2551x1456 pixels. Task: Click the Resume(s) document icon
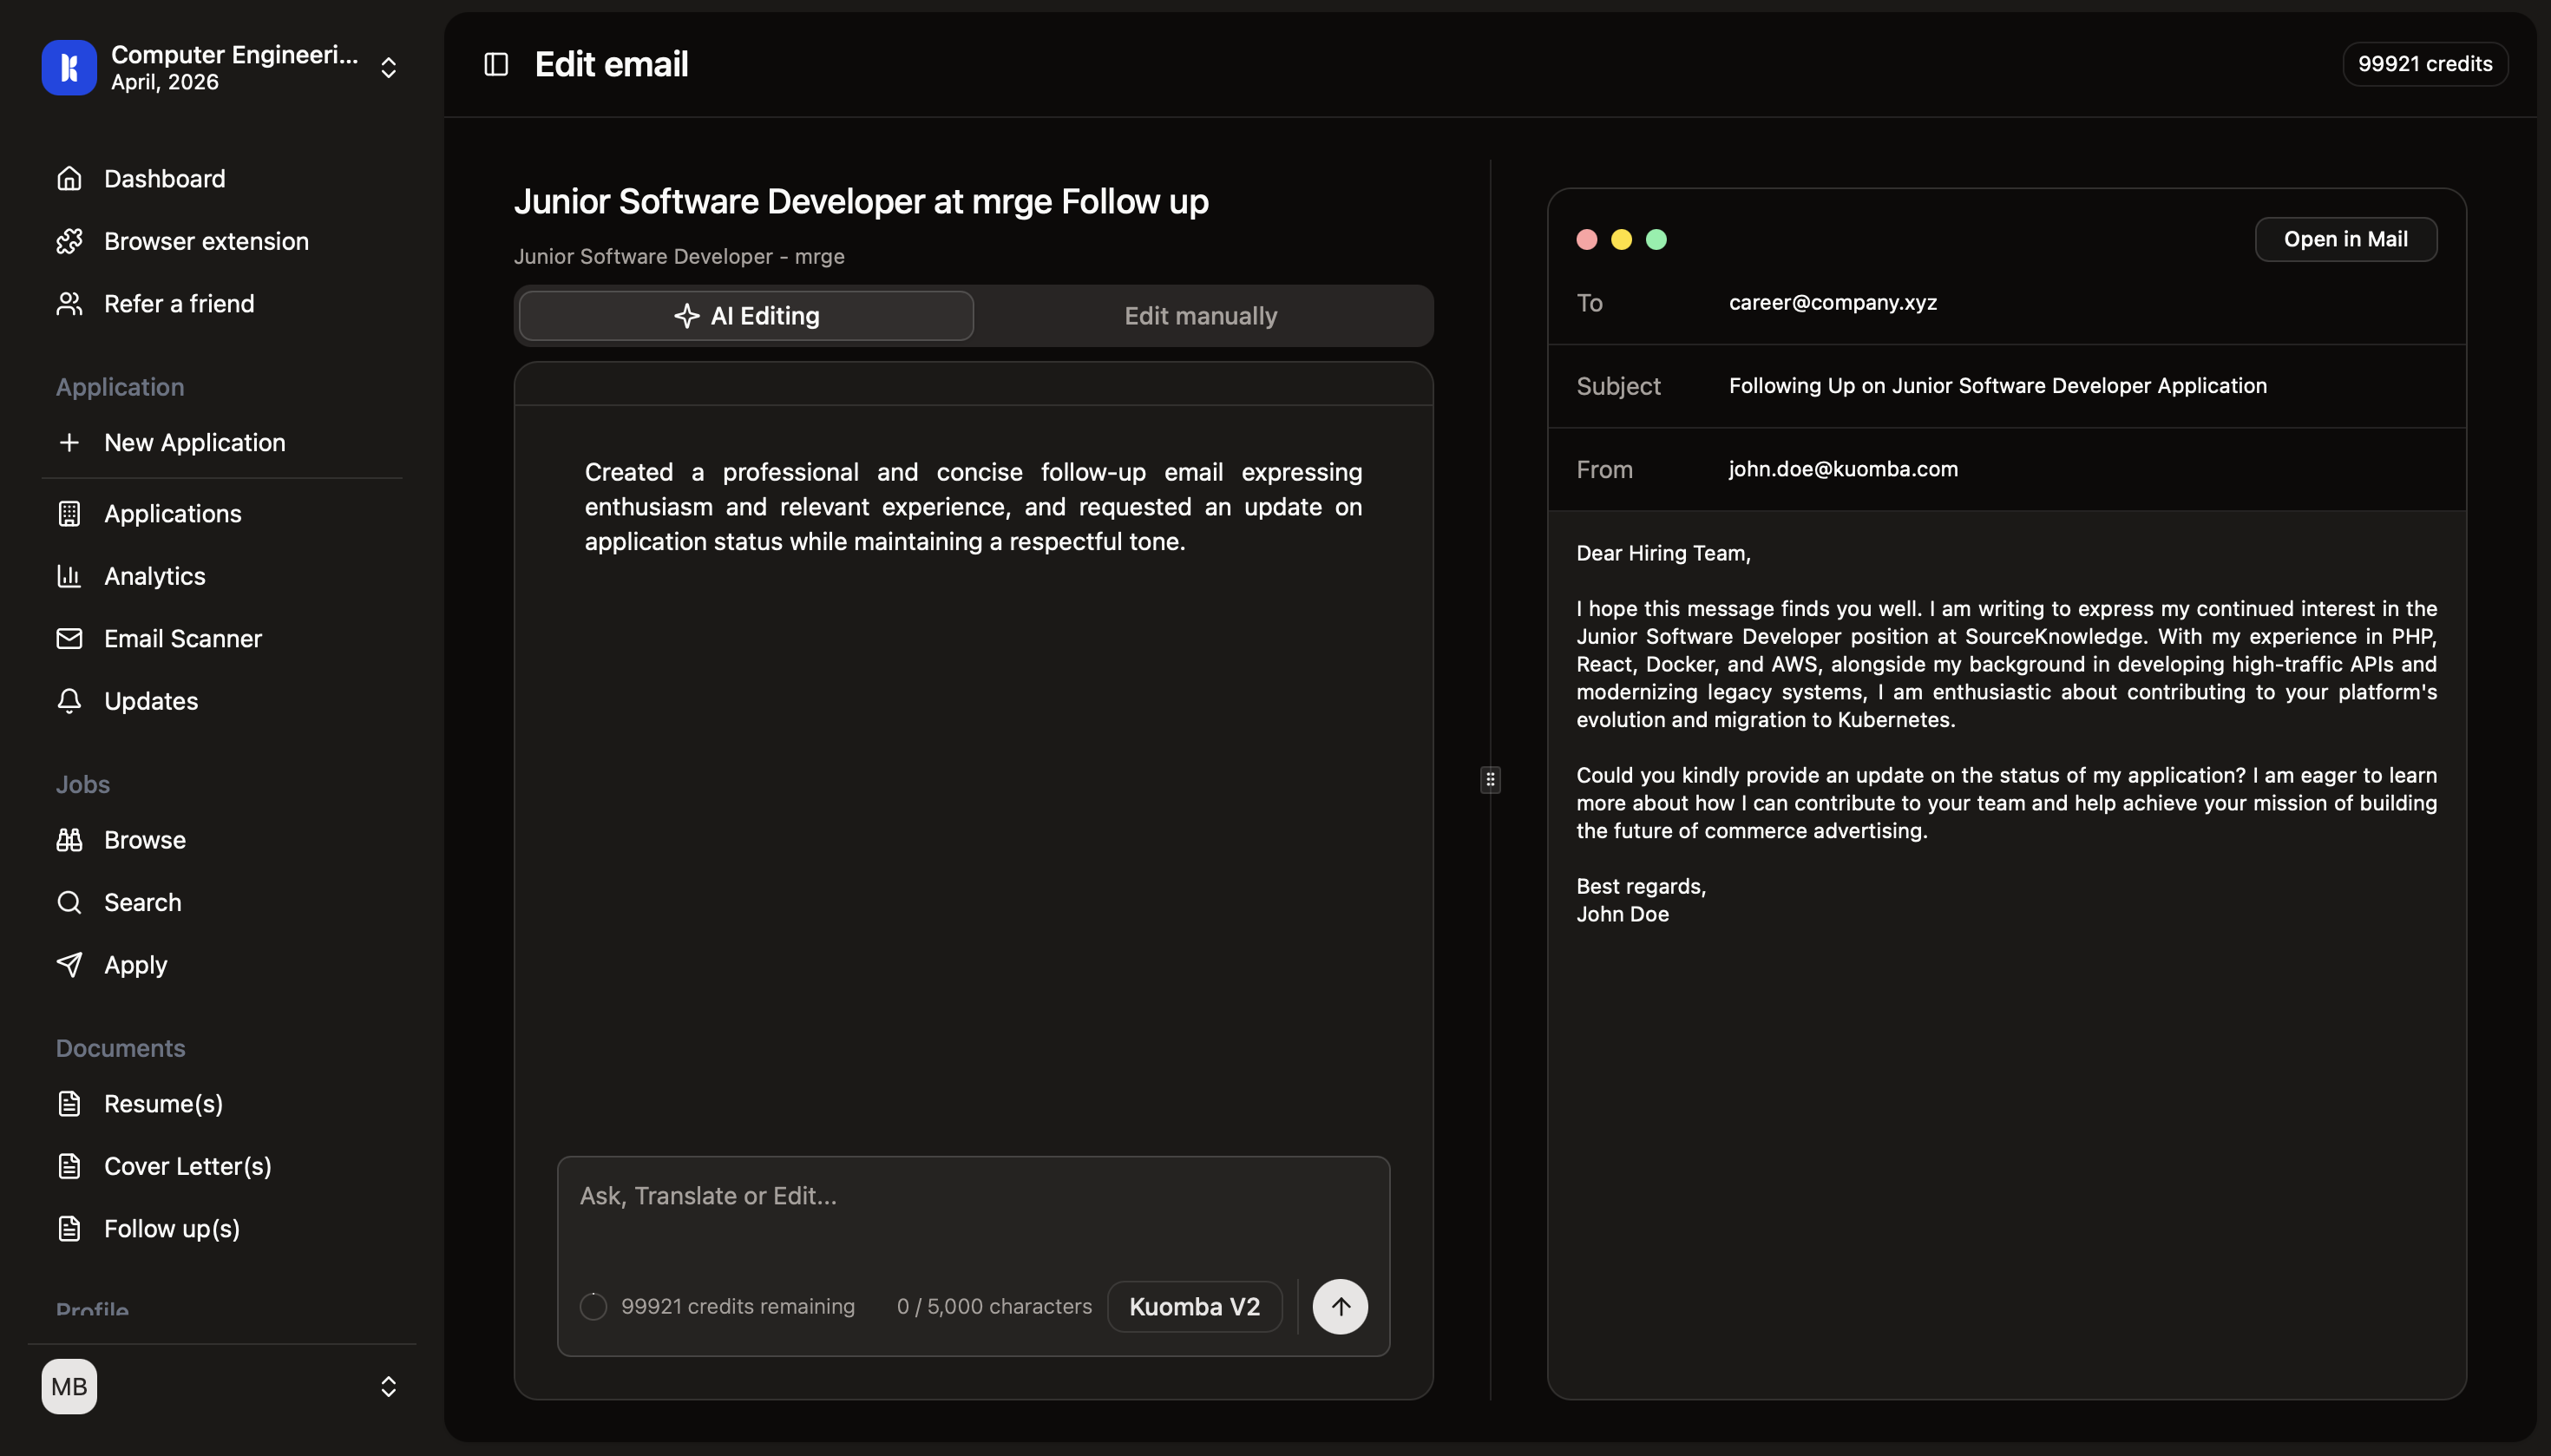click(x=69, y=1103)
